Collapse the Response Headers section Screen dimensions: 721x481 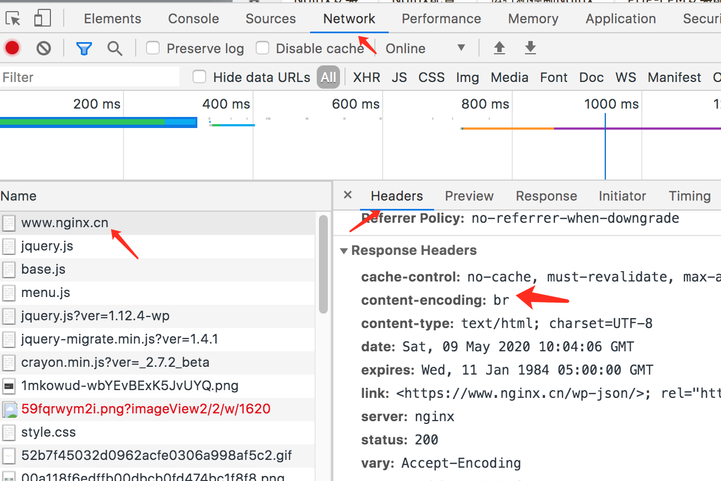344,250
